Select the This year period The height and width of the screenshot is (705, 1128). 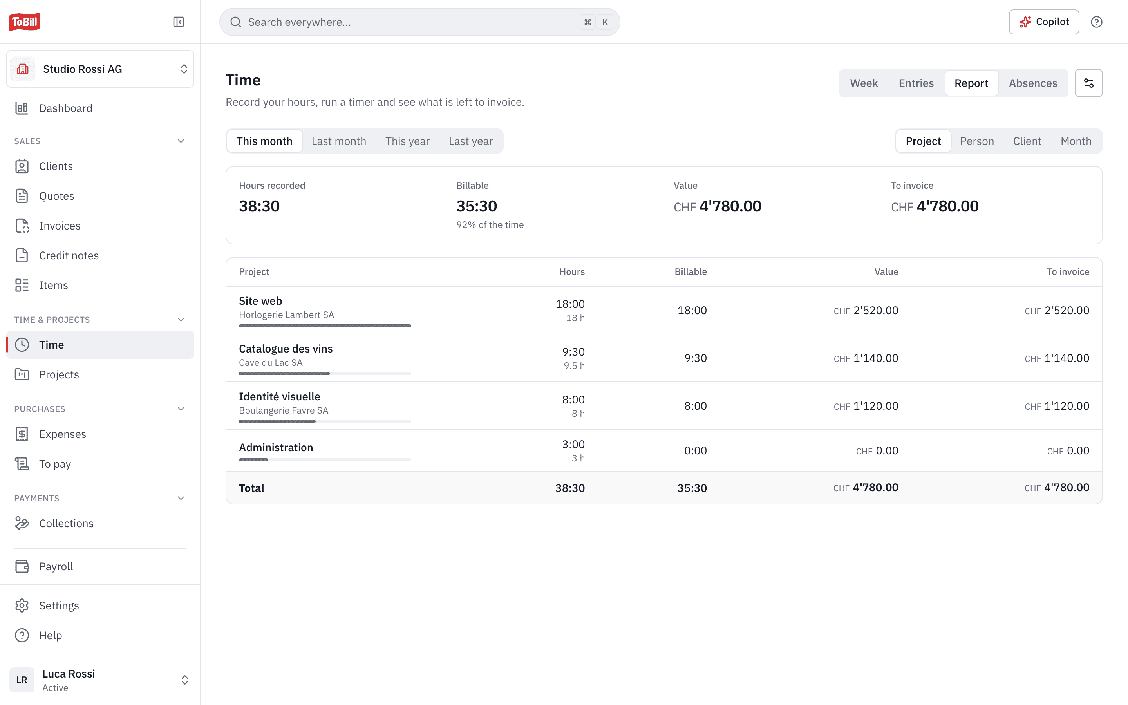[407, 141]
